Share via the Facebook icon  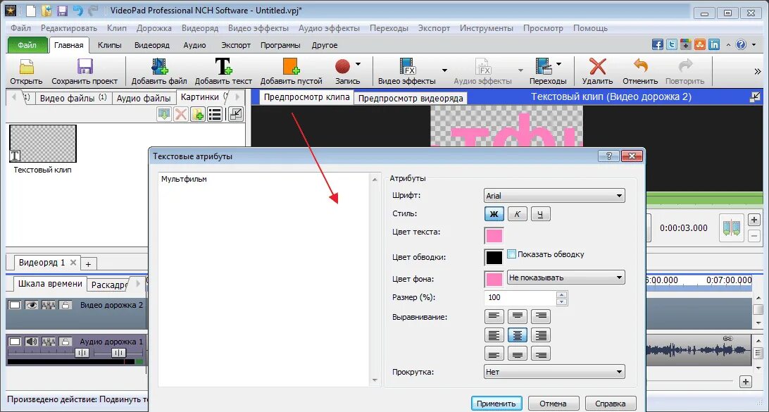[x=657, y=44]
